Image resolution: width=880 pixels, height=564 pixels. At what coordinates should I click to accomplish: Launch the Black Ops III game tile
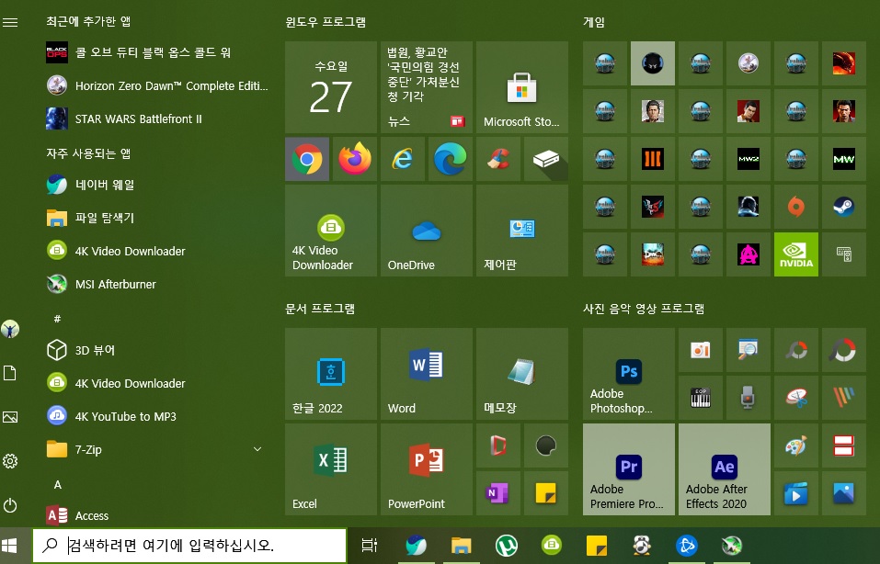point(653,159)
